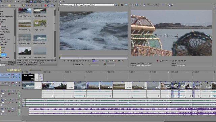Click the Video Preview external monitor icon

136,5
